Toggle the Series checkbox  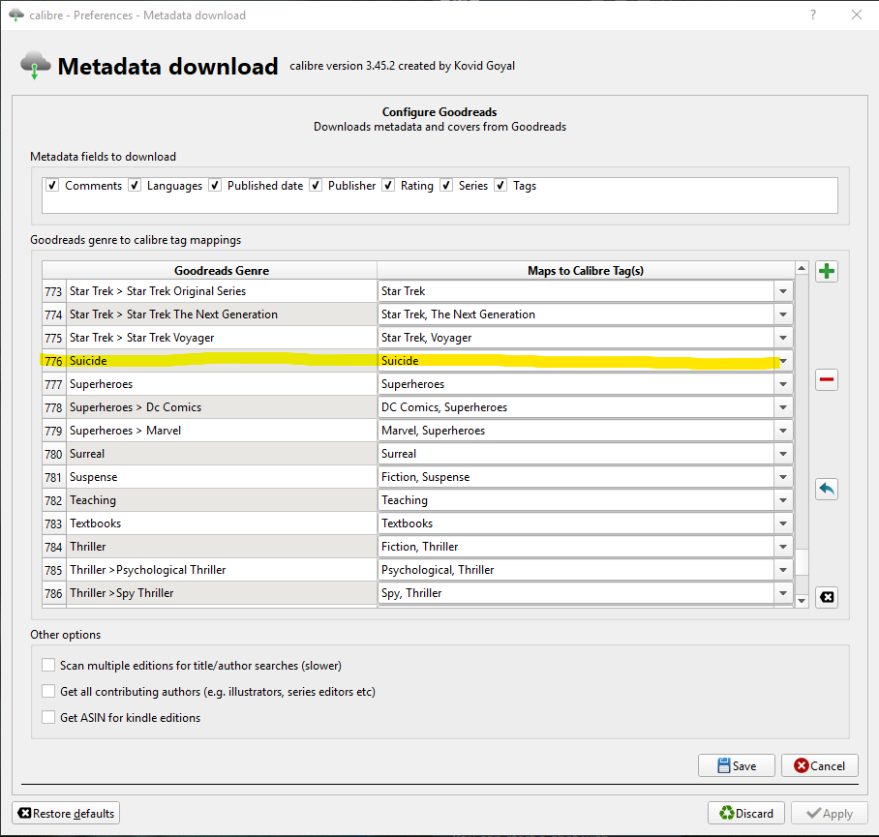(x=446, y=186)
